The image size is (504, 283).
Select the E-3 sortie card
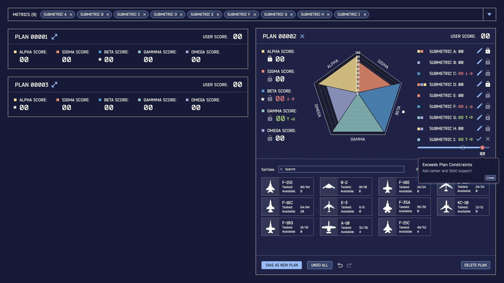point(346,206)
